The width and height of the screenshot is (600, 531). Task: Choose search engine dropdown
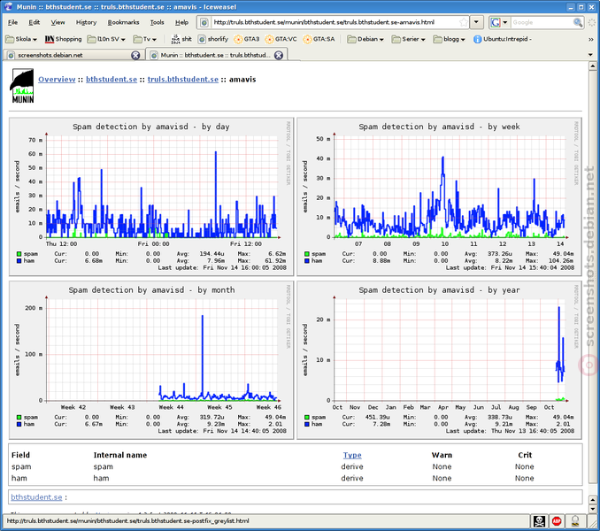[499, 22]
